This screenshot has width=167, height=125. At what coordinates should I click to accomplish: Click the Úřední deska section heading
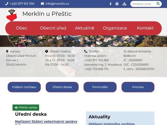pos(31,114)
